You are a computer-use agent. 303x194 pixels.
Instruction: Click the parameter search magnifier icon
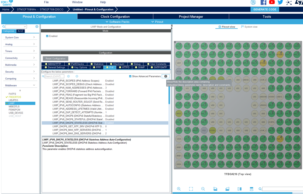(x=43, y=76)
